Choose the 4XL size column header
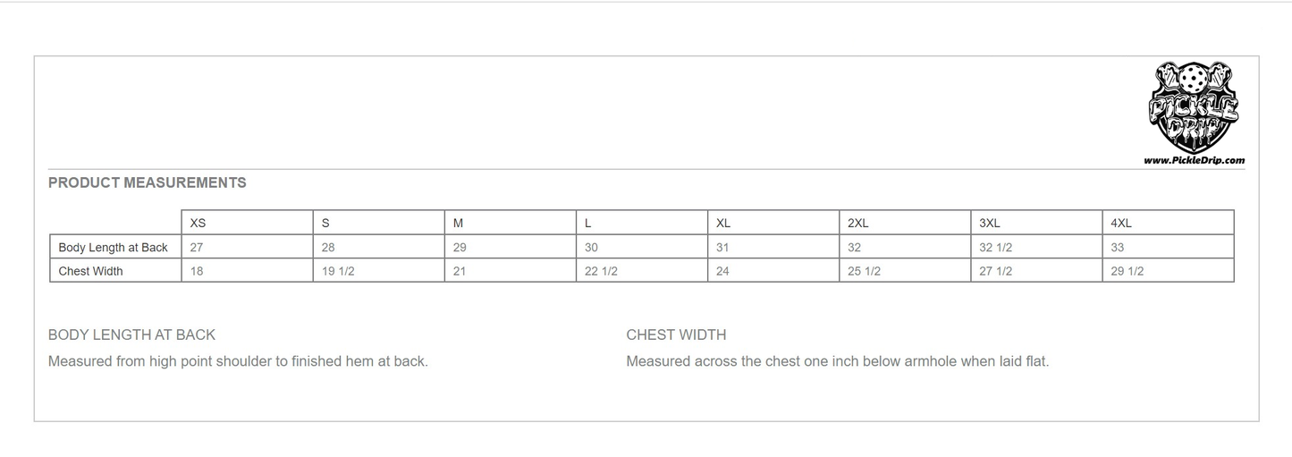The width and height of the screenshot is (1292, 457). click(x=1121, y=223)
